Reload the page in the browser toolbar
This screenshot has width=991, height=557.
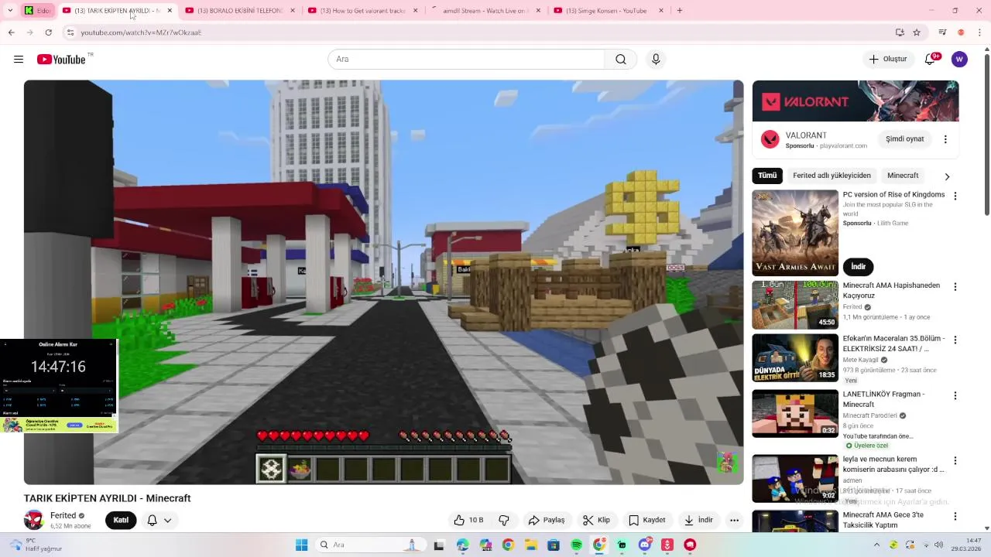(48, 32)
